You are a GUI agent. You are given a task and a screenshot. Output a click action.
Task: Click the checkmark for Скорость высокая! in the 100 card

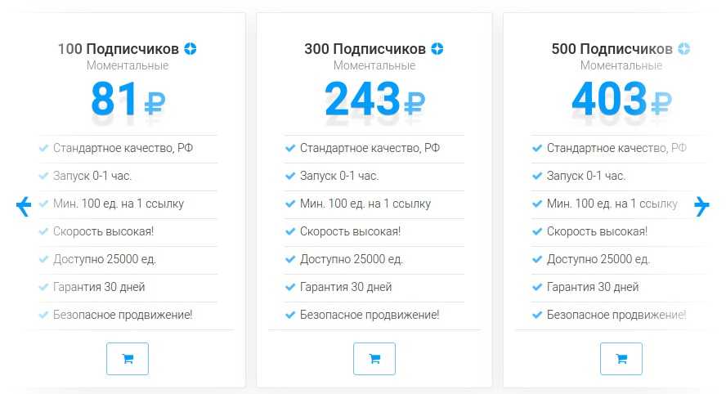click(x=43, y=231)
